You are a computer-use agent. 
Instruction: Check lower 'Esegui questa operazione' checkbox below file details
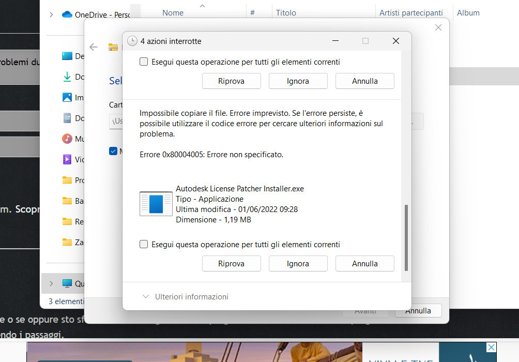click(144, 244)
